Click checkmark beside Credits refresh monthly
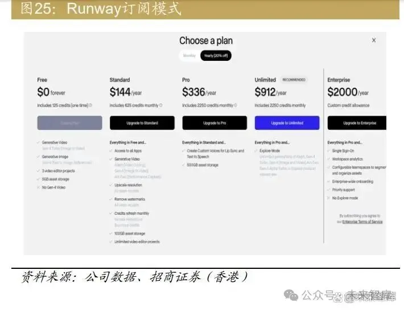404x311 pixels. coord(111,213)
